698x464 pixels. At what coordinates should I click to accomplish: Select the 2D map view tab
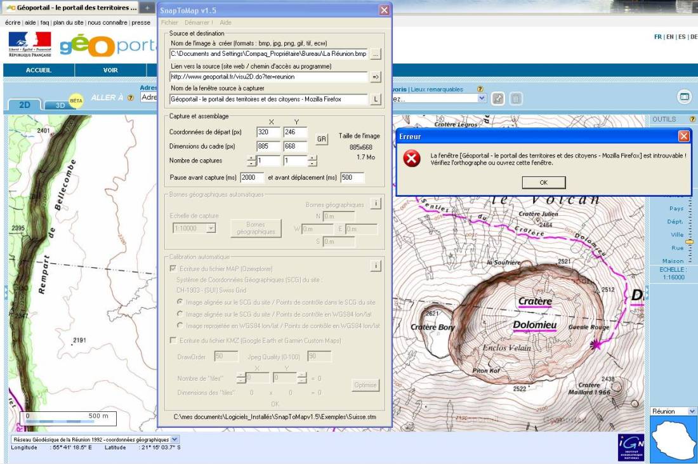[25, 105]
